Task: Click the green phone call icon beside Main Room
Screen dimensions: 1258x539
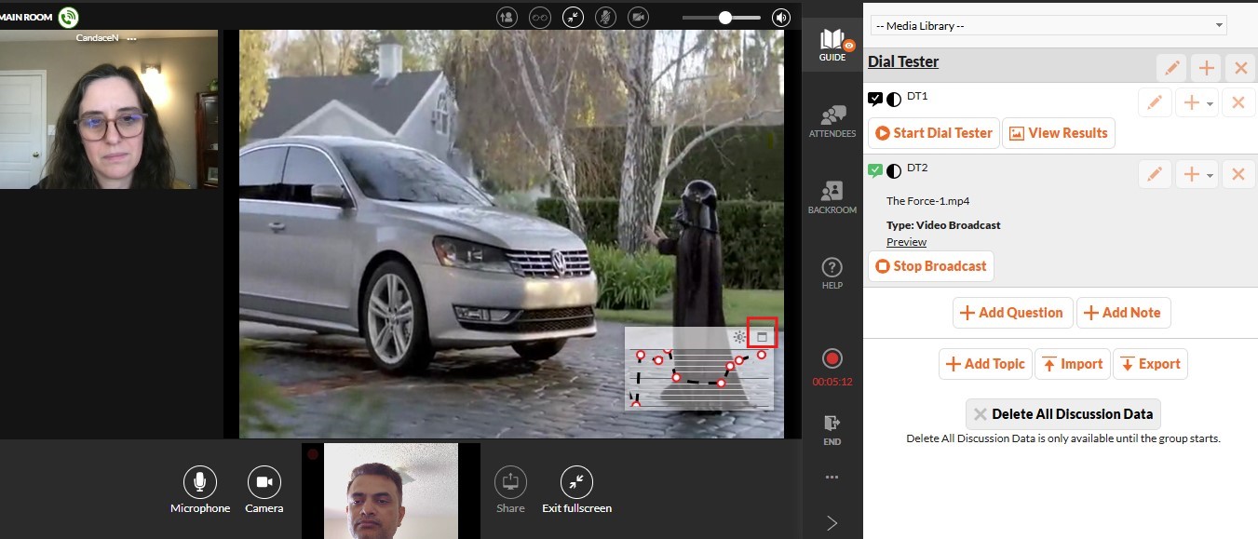Action: (x=68, y=17)
